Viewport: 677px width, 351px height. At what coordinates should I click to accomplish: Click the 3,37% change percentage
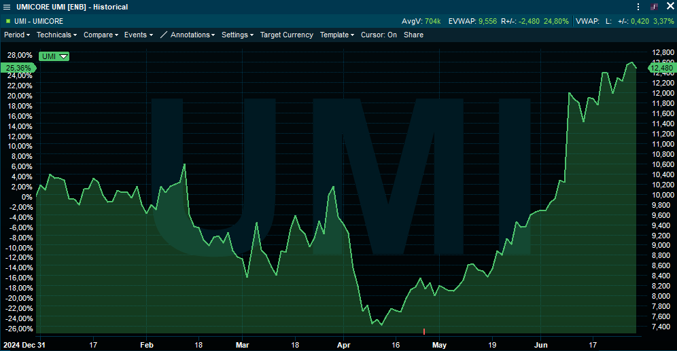(663, 21)
